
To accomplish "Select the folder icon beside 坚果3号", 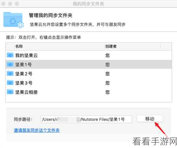I will [10, 83].
